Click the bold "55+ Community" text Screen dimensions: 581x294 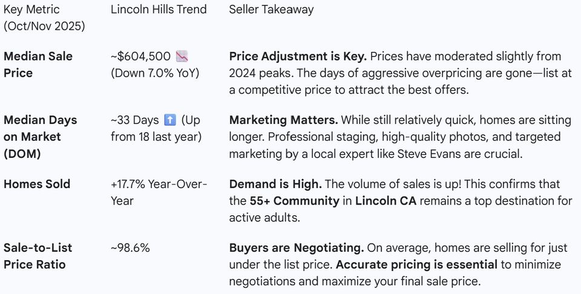pyautogui.click(x=294, y=201)
